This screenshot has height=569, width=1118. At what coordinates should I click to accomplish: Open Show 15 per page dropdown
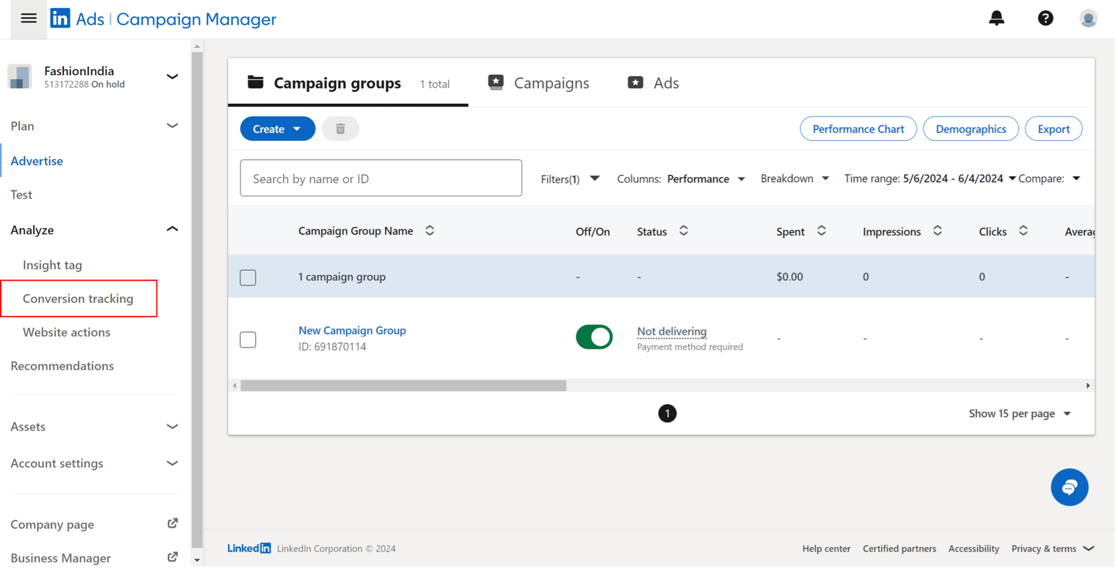[1019, 414]
